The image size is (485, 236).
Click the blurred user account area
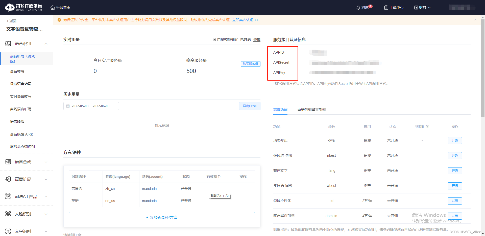(x=461, y=8)
